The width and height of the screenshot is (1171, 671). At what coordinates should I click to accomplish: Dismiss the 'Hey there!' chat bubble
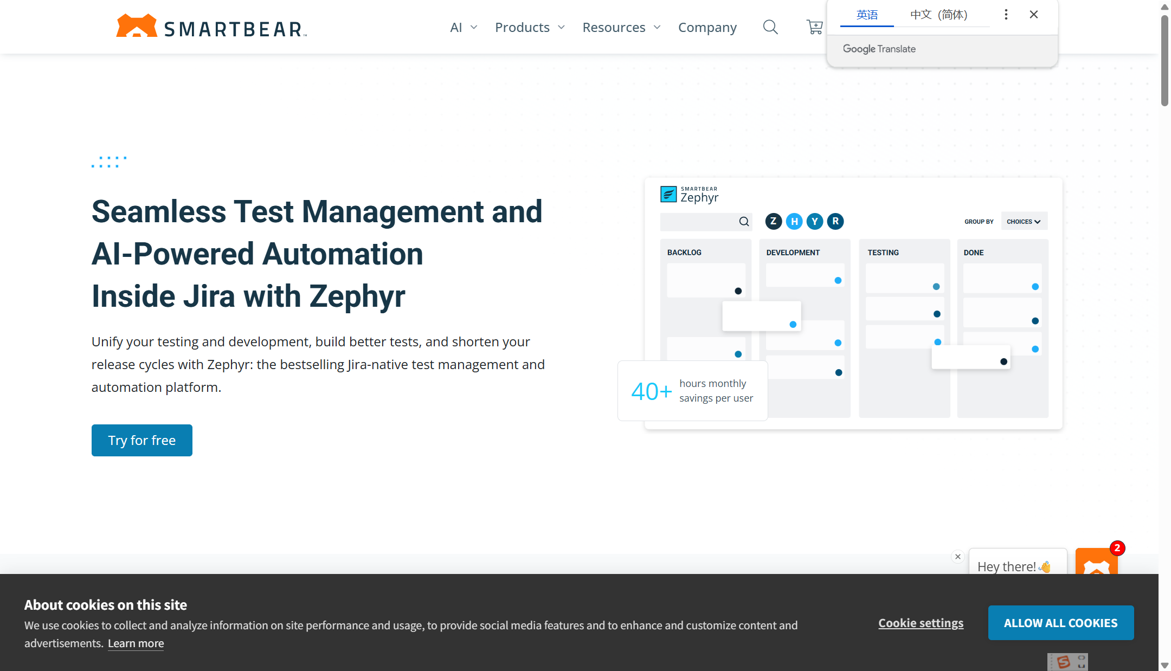[958, 557]
